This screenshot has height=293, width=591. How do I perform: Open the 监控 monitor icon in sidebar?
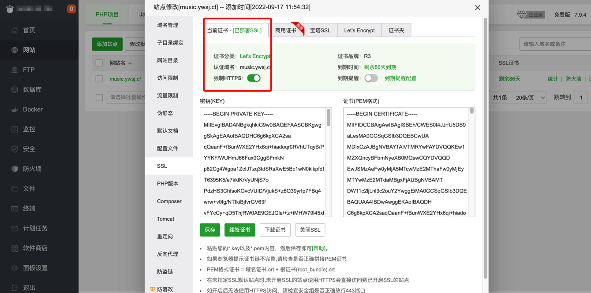(15, 130)
